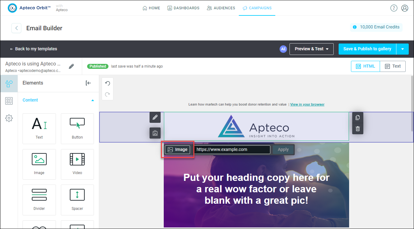Open the Audiences tab
414x229 pixels.
point(221,8)
